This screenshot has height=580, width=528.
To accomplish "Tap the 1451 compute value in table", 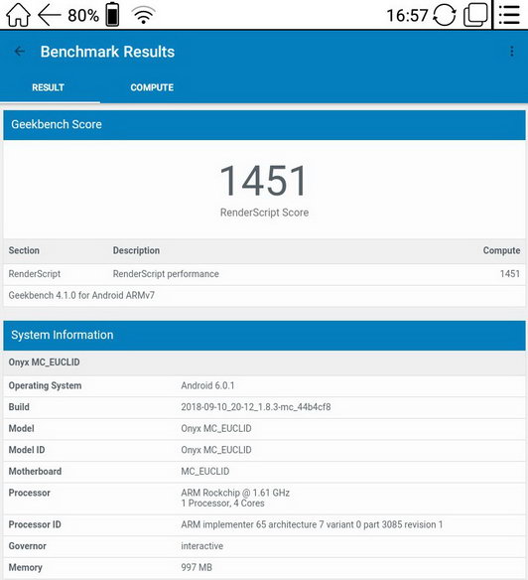I will click(x=510, y=274).
